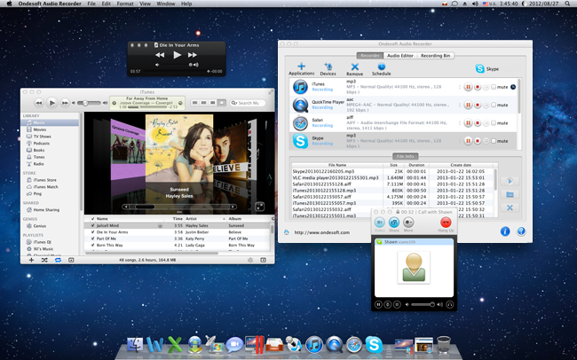Open the Schedule clock icon

pyautogui.click(x=382, y=67)
